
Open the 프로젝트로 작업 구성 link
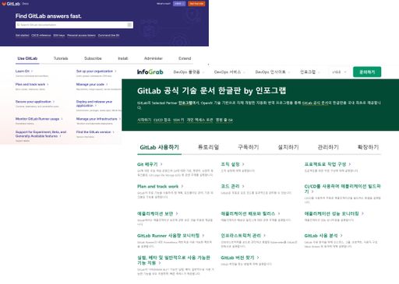tap(327, 164)
